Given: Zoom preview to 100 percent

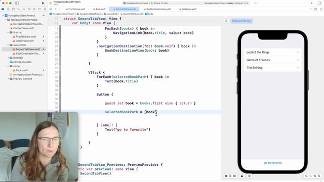Looking at the screenshot, I should 310,176.
